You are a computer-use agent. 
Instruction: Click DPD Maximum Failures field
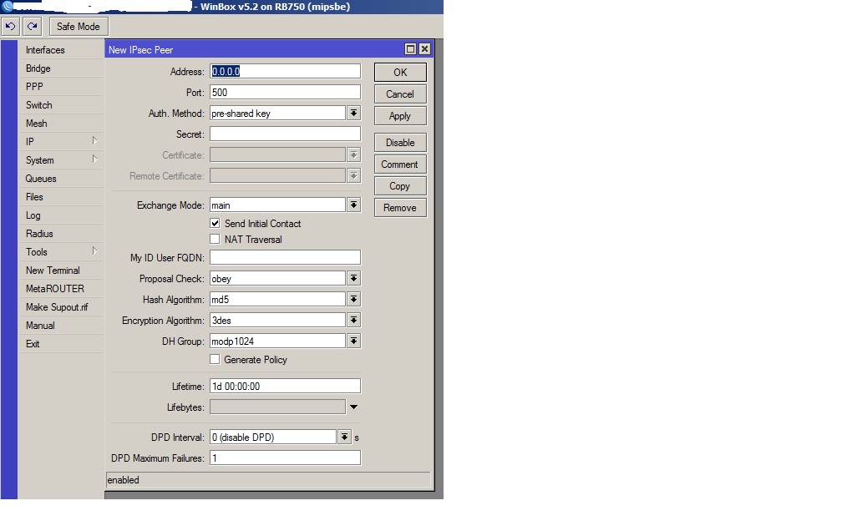pos(285,458)
